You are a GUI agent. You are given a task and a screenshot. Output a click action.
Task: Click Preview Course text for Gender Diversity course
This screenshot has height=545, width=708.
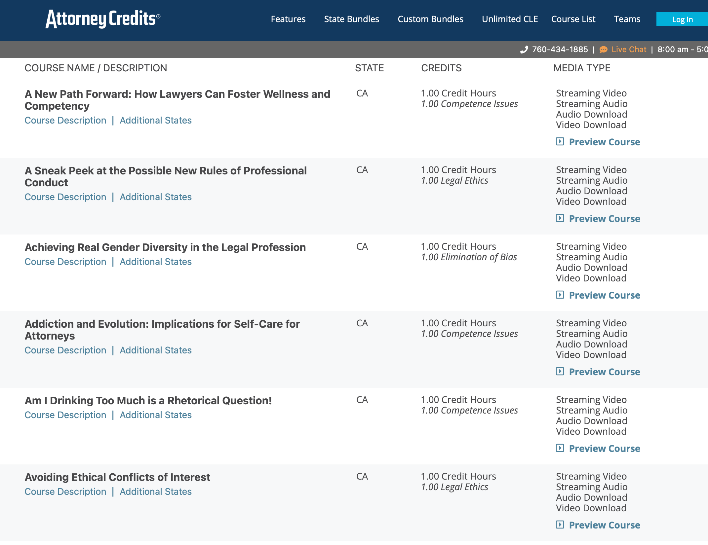[x=605, y=295]
